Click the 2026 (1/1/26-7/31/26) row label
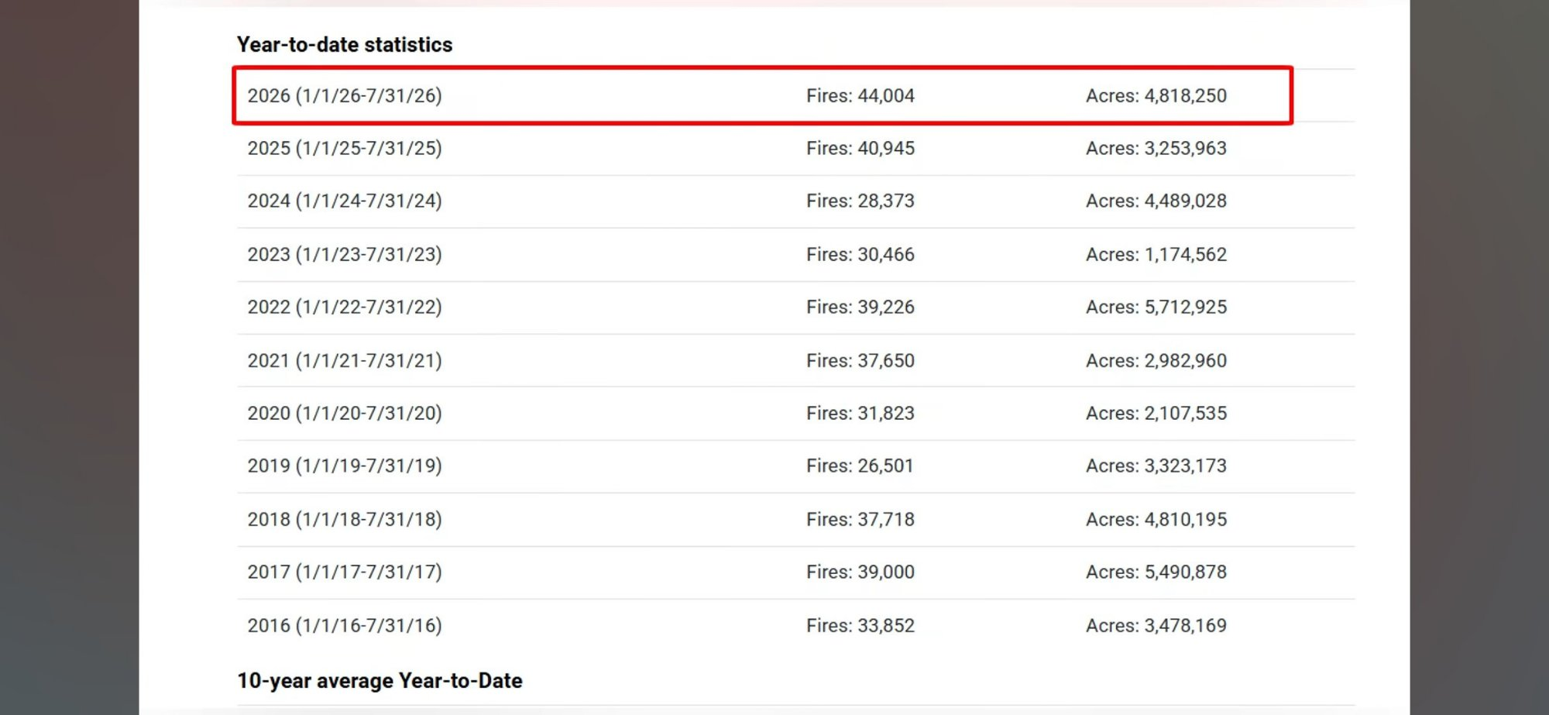 pyautogui.click(x=345, y=95)
